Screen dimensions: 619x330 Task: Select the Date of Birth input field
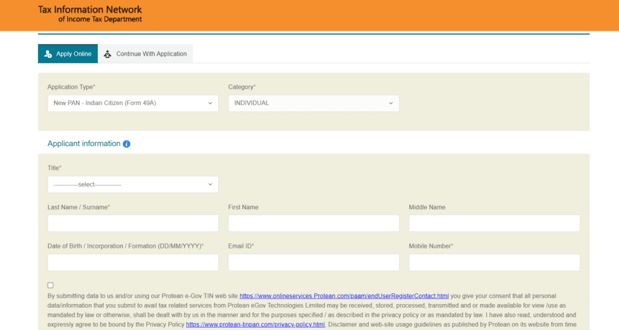click(x=132, y=262)
